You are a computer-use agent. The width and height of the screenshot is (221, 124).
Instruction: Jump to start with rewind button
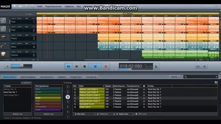(77, 66)
